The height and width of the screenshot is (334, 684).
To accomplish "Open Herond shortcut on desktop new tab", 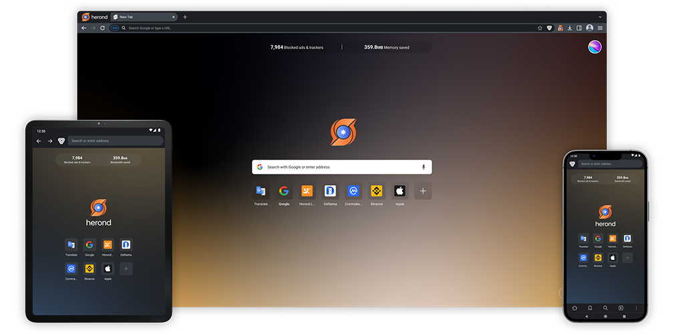I will (x=307, y=194).
